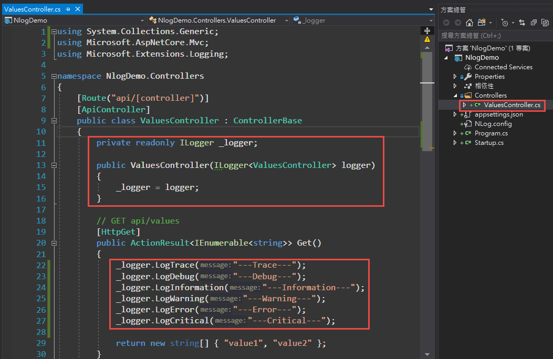Select the Home view icon in Solution Explorer

click(x=470, y=23)
